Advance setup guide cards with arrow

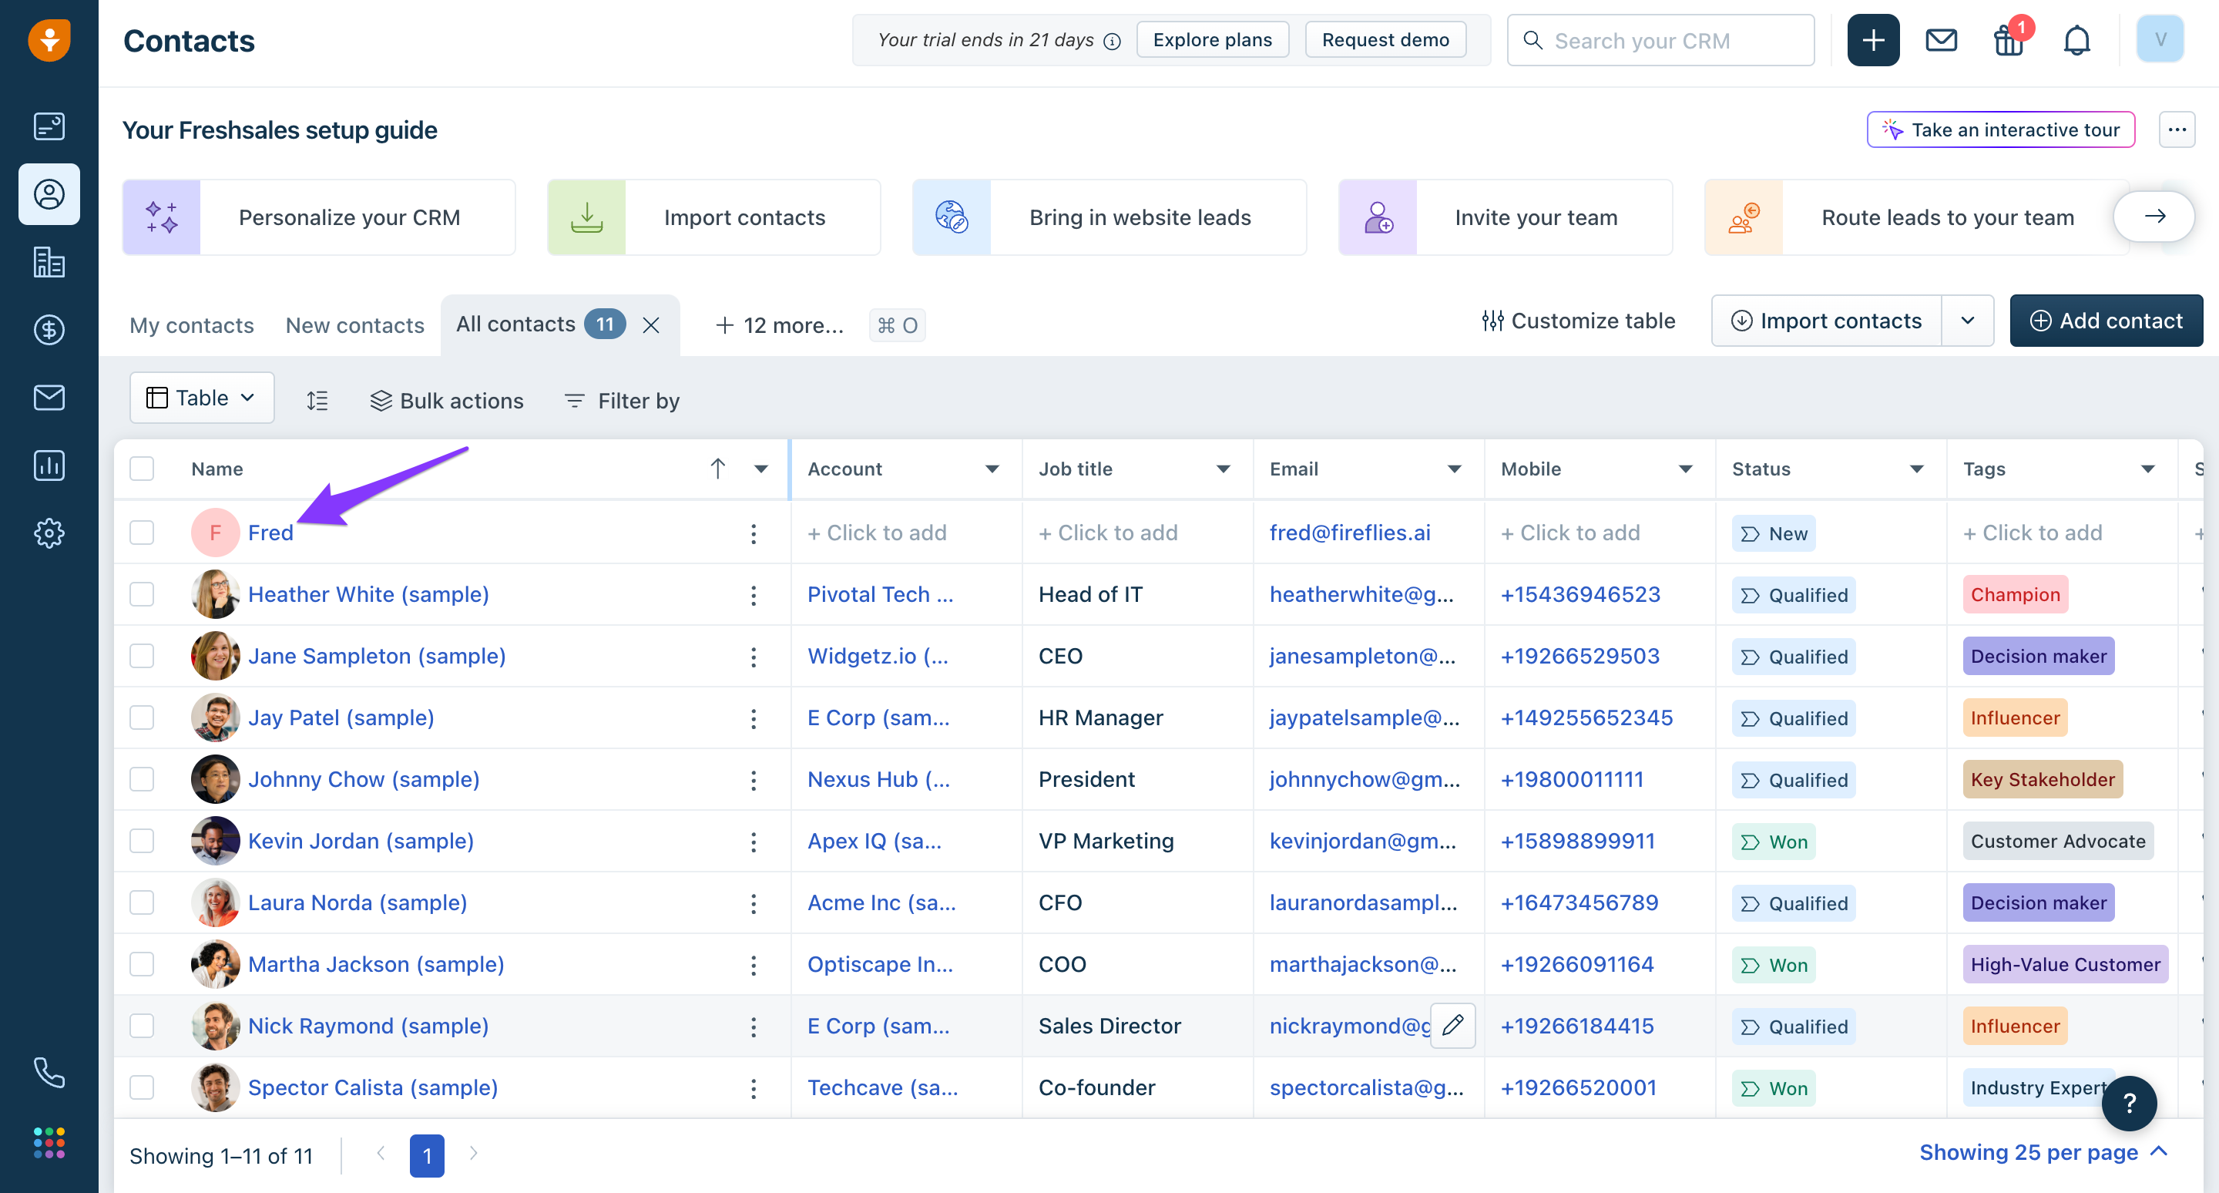click(x=2154, y=217)
